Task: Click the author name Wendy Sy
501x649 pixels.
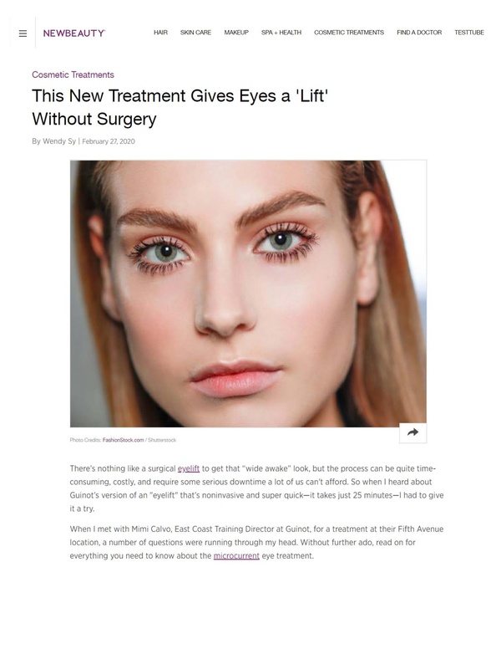Action: coord(59,141)
